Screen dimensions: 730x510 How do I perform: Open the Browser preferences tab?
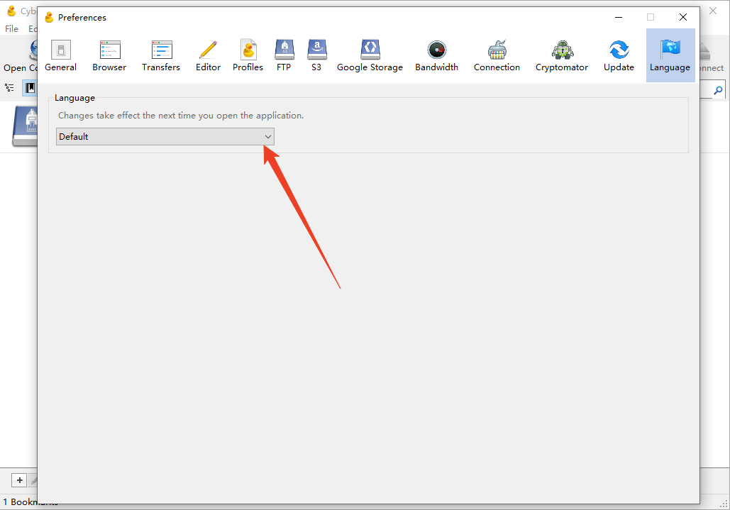[109, 55]
